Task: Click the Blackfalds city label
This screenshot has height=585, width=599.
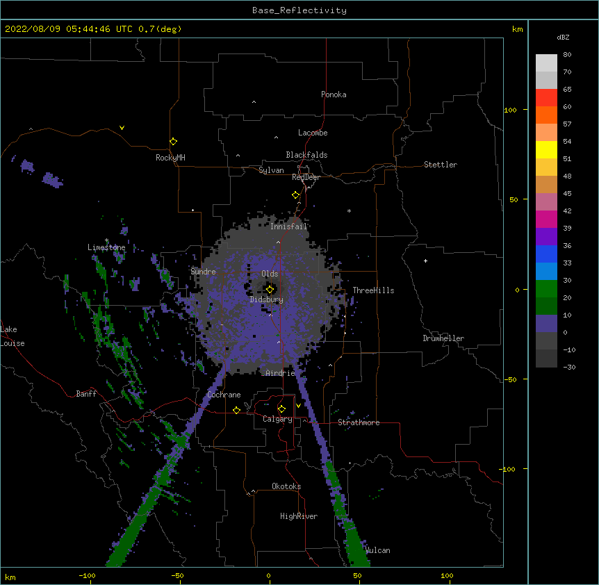Action: pyautogui.click(x=306, y=155)
